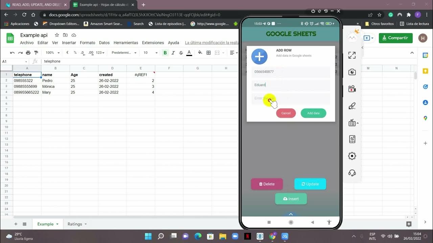The image size is (433, 243).
Task: Tap the phone back navigation button
Action: point(312,222)
